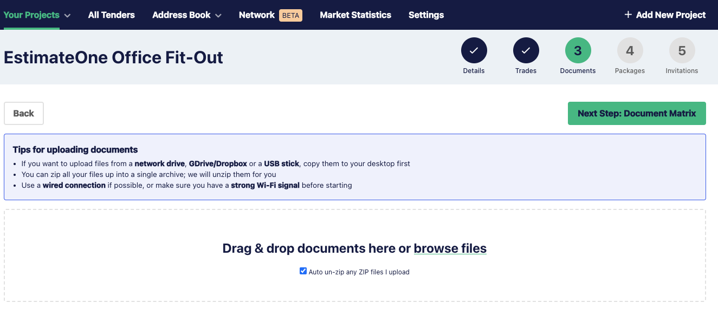Image resolution: width=718 pixels, height=309 pixels.
Task: Select step 4 Packages circle
Action: coord(630,50)
